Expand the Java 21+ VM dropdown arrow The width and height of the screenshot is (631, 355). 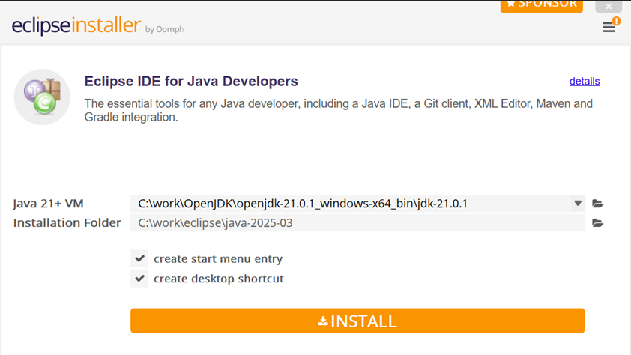[x=578, y=204]
